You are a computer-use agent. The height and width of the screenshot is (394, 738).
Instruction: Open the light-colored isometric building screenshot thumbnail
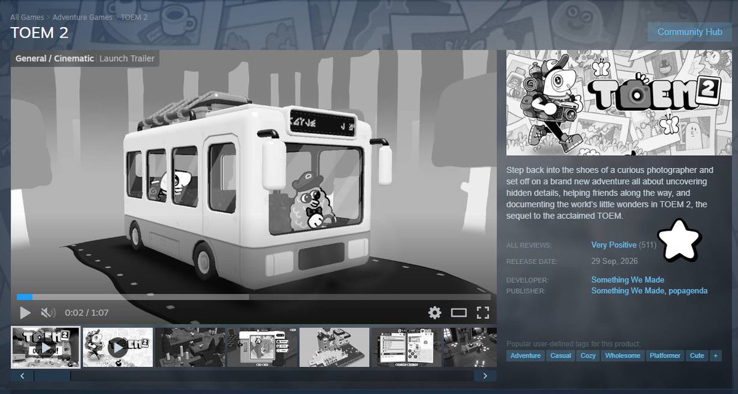point(335,347)
